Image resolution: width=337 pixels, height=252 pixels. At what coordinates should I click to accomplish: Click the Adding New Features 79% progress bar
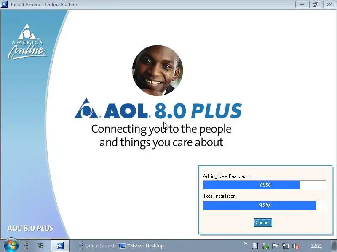265,185
